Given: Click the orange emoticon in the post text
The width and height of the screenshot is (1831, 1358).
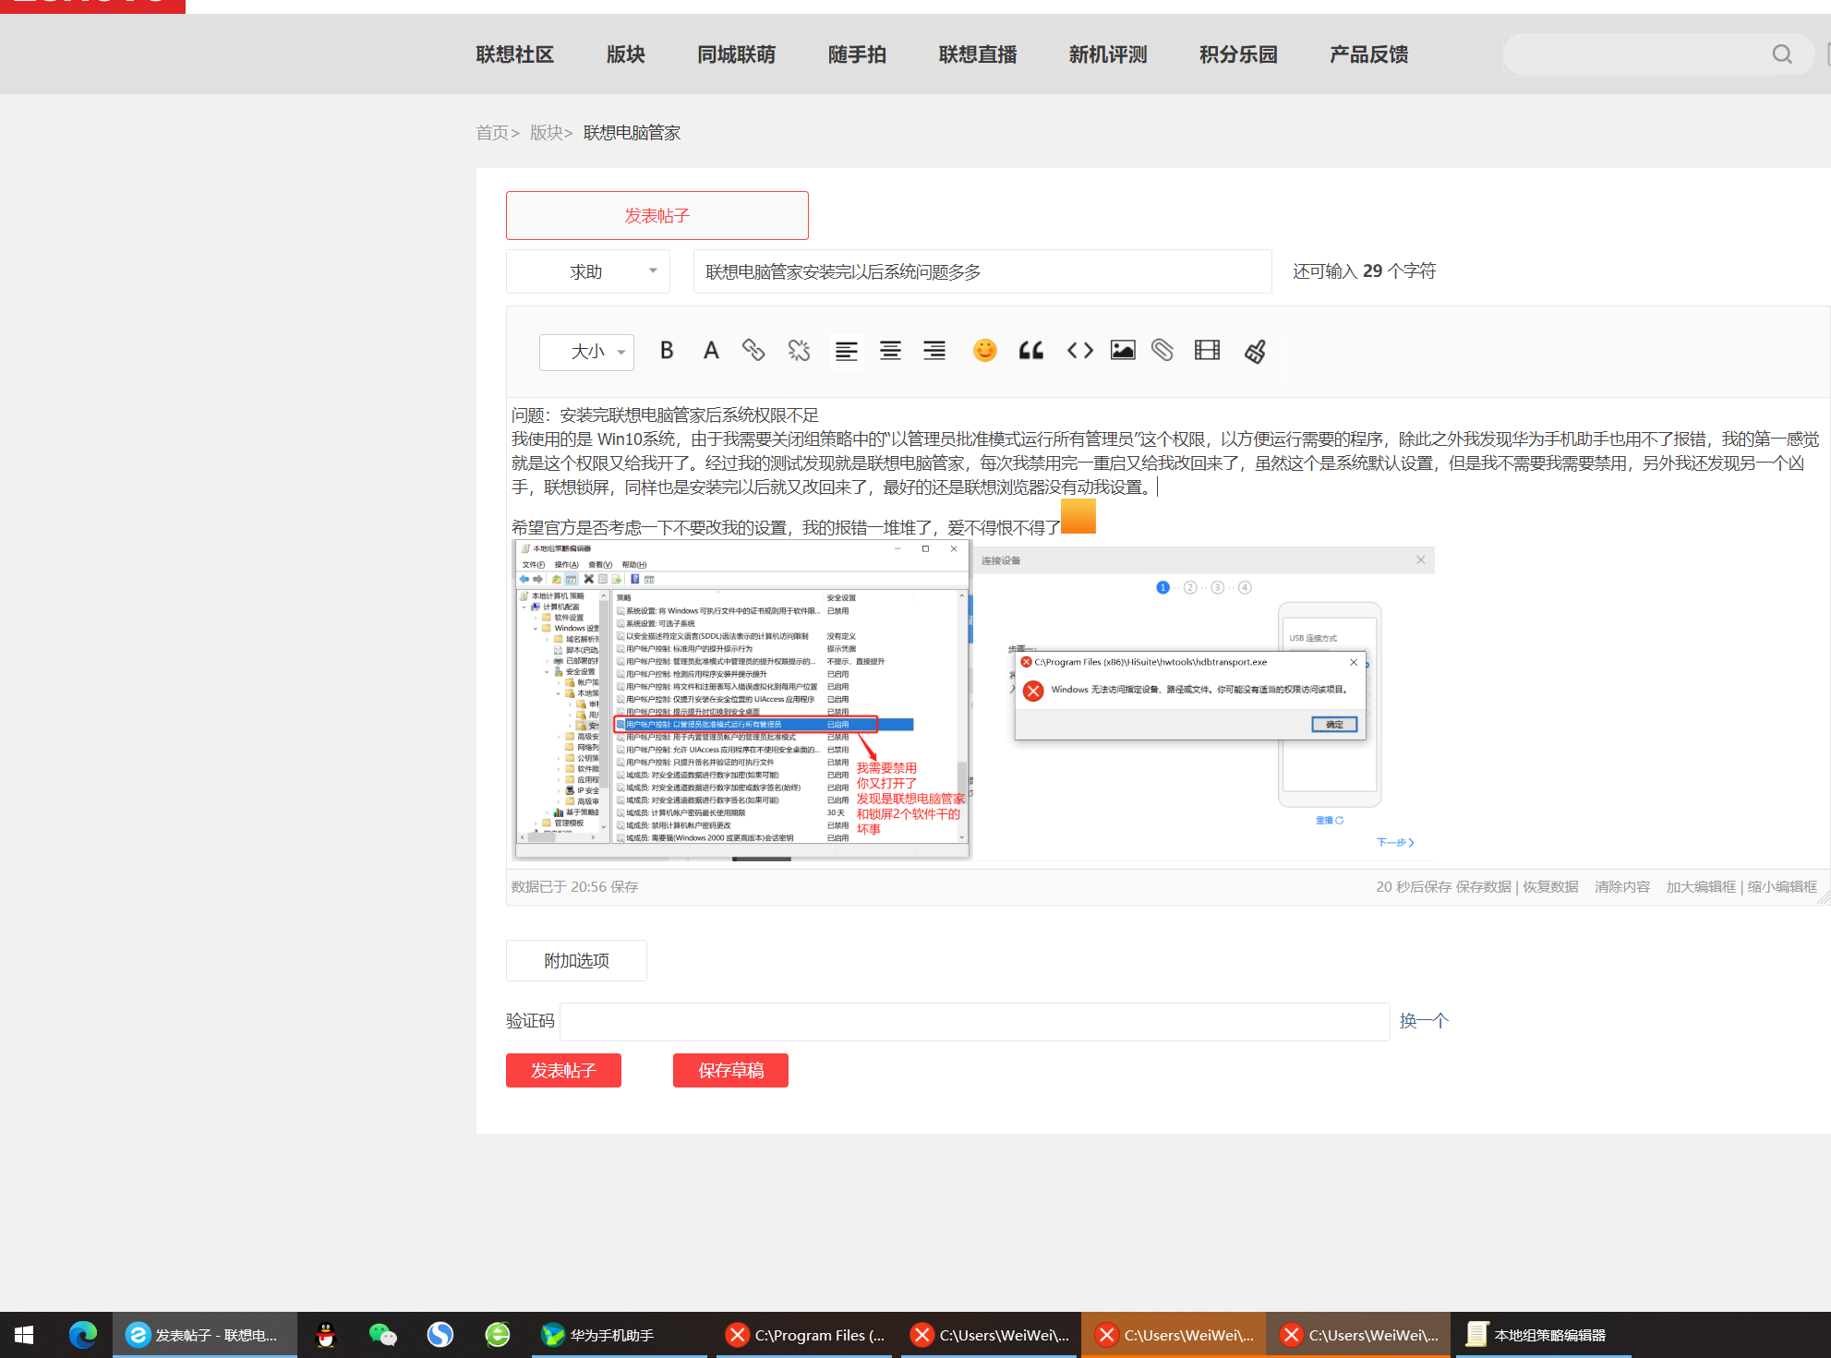Looking at the screenshot, I should point(1078,516).
